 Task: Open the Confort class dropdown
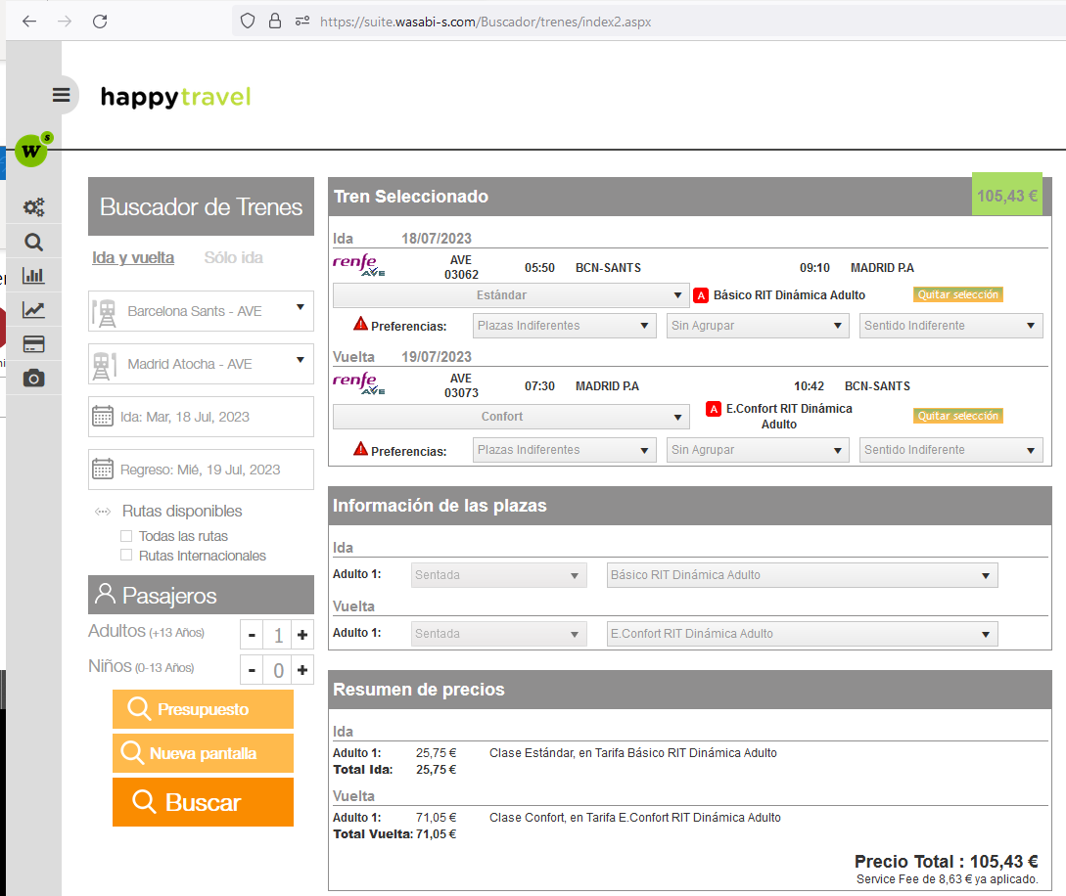511,417
